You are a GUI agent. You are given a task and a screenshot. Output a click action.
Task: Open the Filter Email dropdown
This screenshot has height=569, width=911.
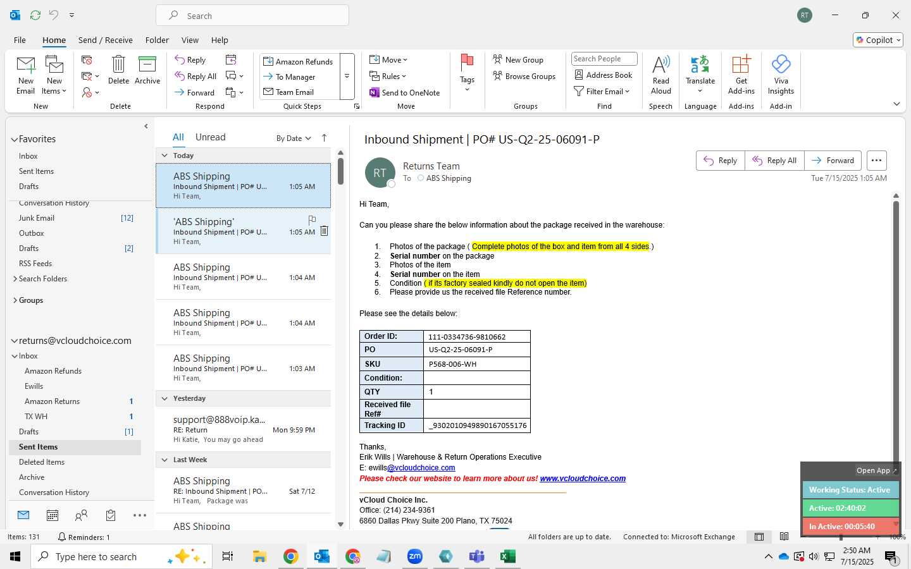click(x=602, y=91)
